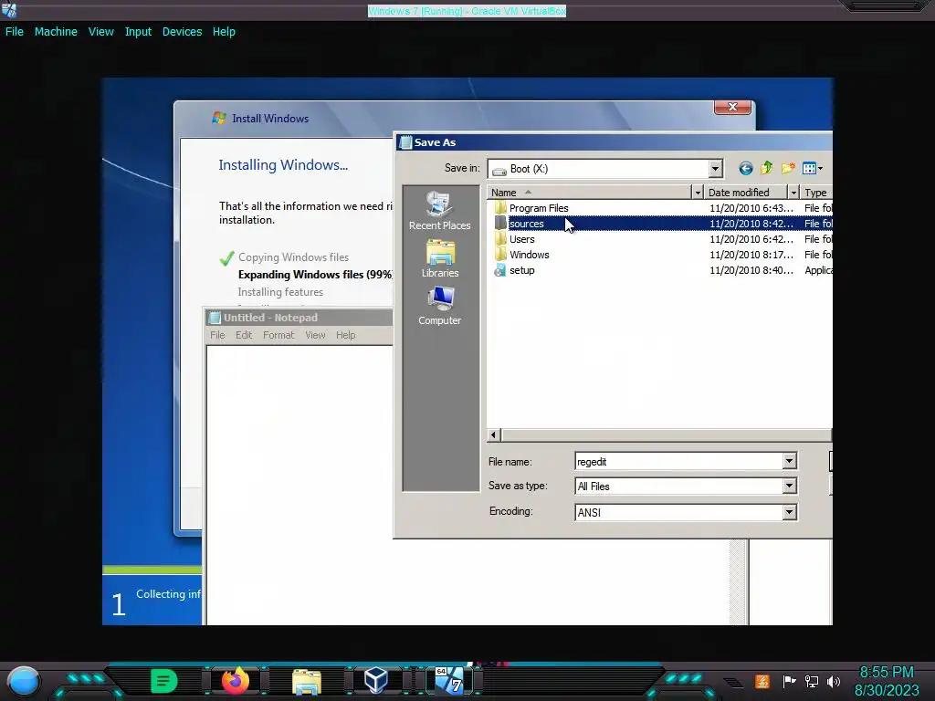The height and width of the screenshot is (701, 935).
Task: Open Notepad's Help menu
Action: (x=345, y=335)
